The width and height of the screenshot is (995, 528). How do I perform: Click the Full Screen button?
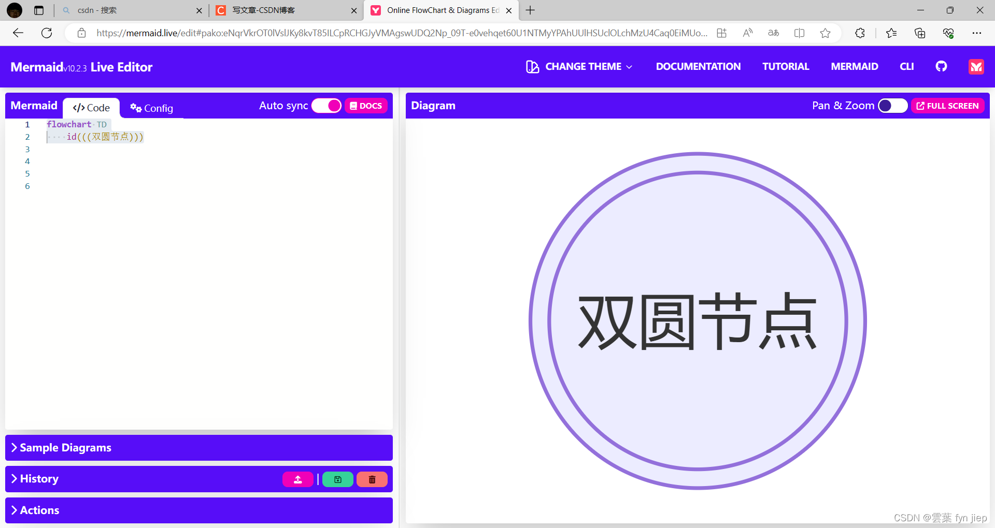[947, 106]
